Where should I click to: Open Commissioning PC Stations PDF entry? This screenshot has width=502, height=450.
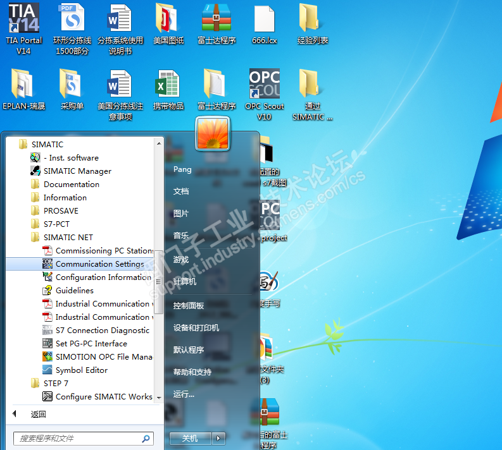click(x=98, y=250)
